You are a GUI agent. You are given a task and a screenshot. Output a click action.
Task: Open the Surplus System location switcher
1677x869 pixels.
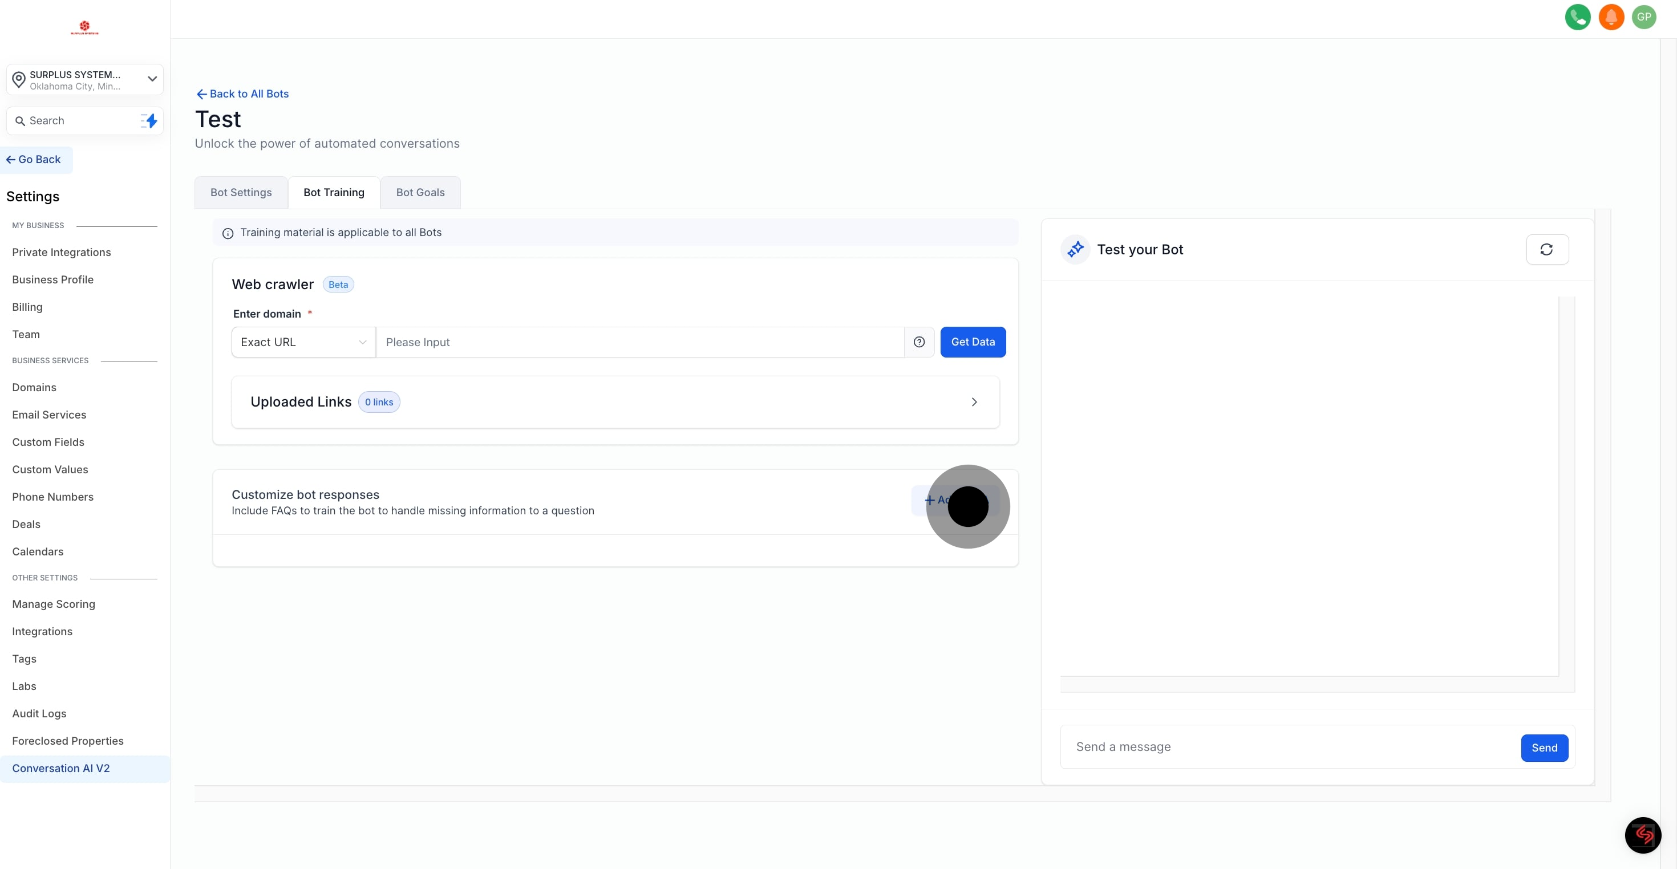[84, 80]
